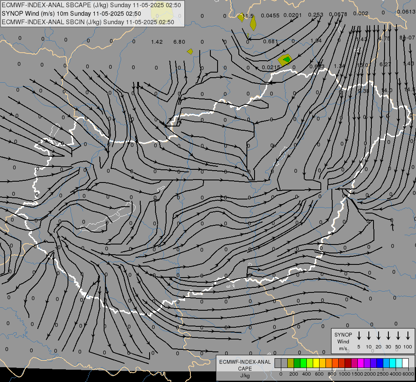Screen dimensions: 416x382
Task: Click the 1.04 value on the map
Action: tap(316, 41)
